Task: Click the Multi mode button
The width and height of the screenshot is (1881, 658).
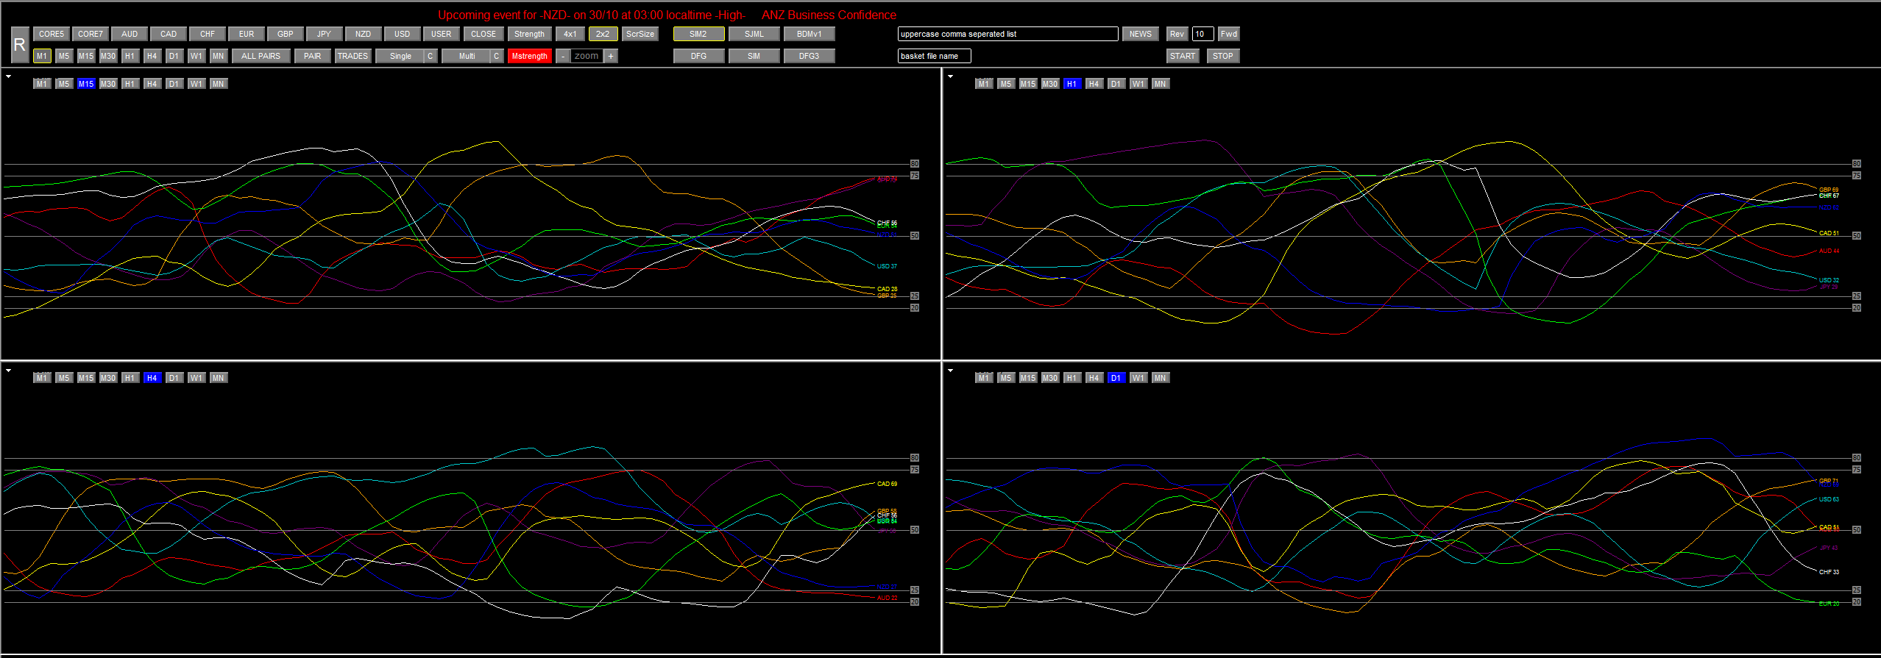Action: click(466, 56)
